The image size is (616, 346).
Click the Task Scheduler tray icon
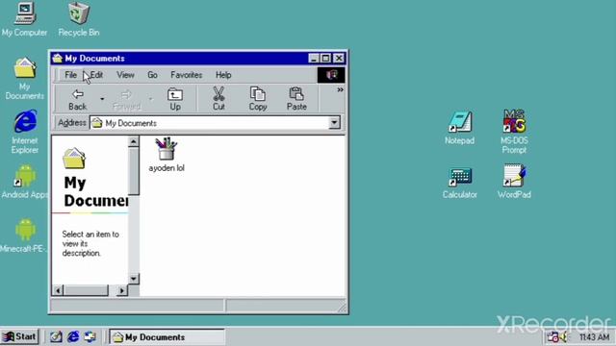click(552, 337)
